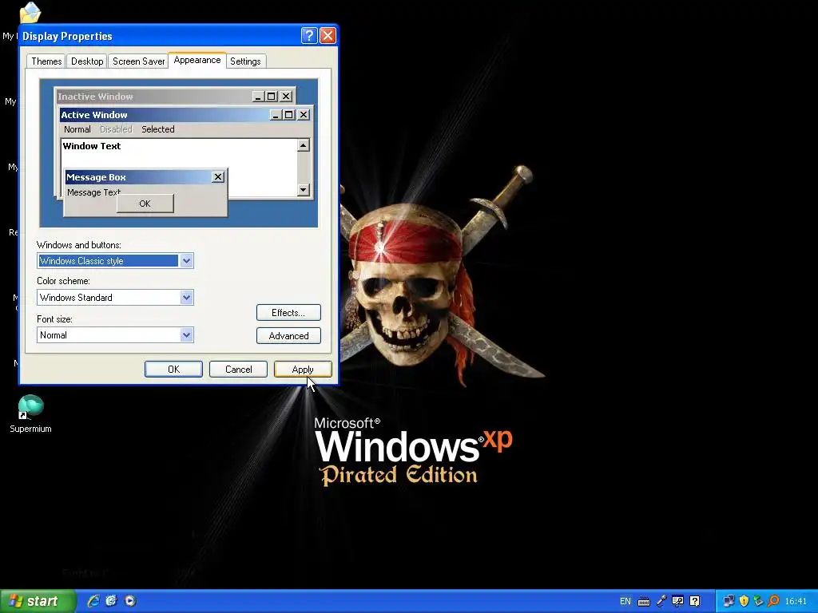Expand the Font size dropdown
The image size is (818, 613).
click(x=186, y=335)
